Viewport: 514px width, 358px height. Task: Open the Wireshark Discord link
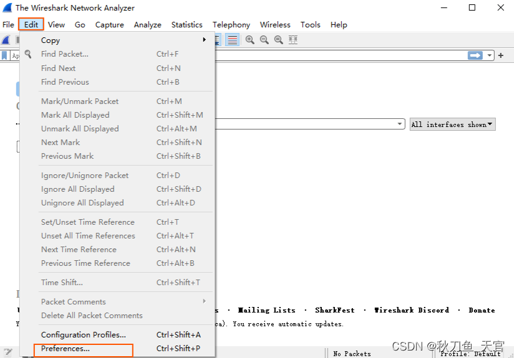click(x=412, y=310)
